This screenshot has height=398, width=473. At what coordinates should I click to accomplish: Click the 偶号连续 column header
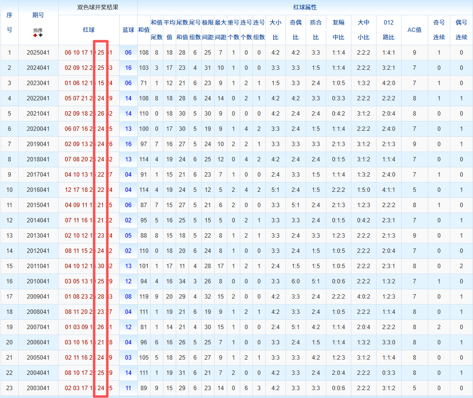click(x=461, y=30)
